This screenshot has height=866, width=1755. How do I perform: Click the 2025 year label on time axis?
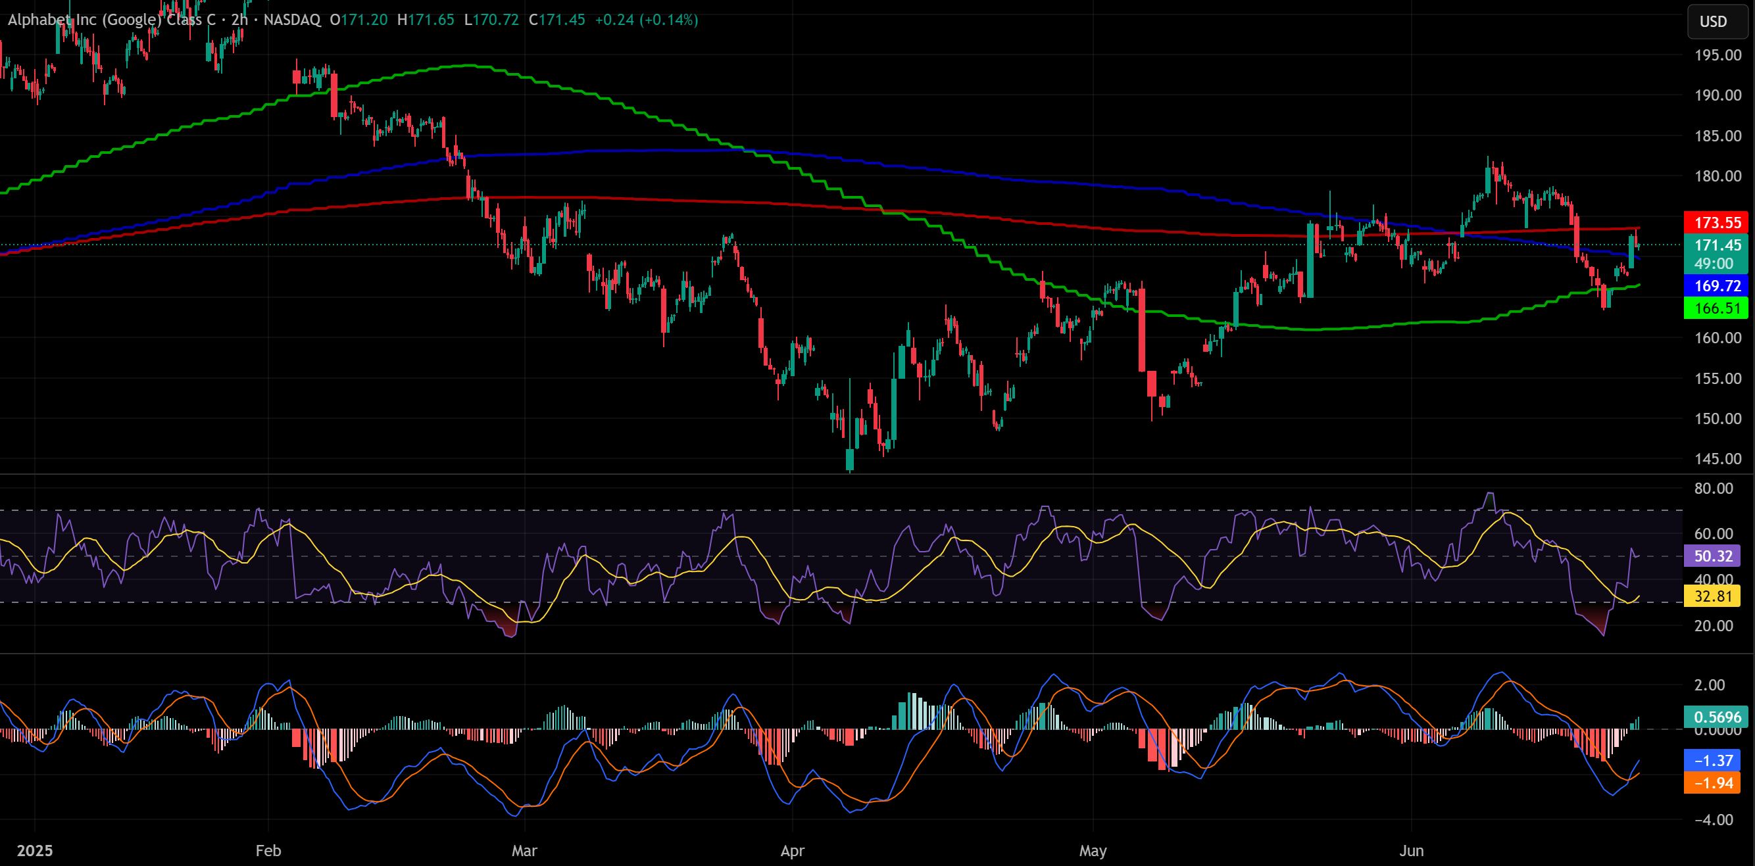coord(35,850)
